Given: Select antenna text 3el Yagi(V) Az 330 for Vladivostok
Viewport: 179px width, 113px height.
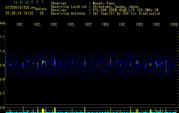Looking at the screenshot, I should [x=127, y=14].
